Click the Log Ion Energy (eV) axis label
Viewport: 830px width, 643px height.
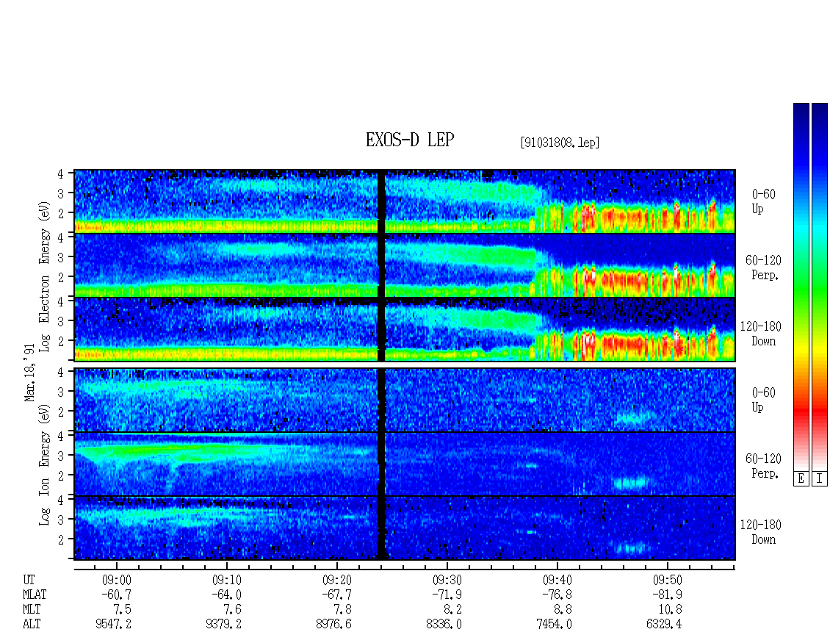[44, 464]
